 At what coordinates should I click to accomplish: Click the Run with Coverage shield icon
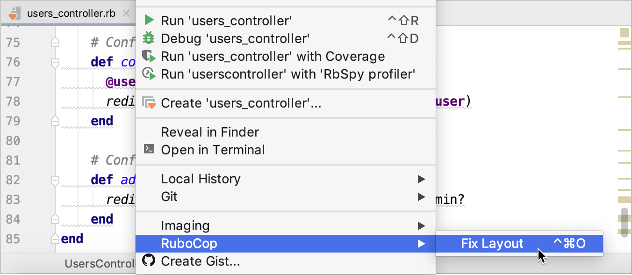coord(149,56)
